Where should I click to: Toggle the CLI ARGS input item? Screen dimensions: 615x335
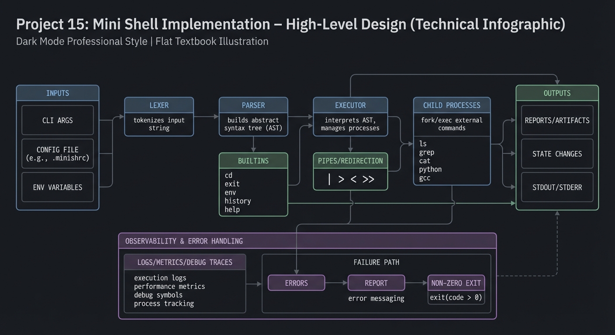(x=57, y=120)
